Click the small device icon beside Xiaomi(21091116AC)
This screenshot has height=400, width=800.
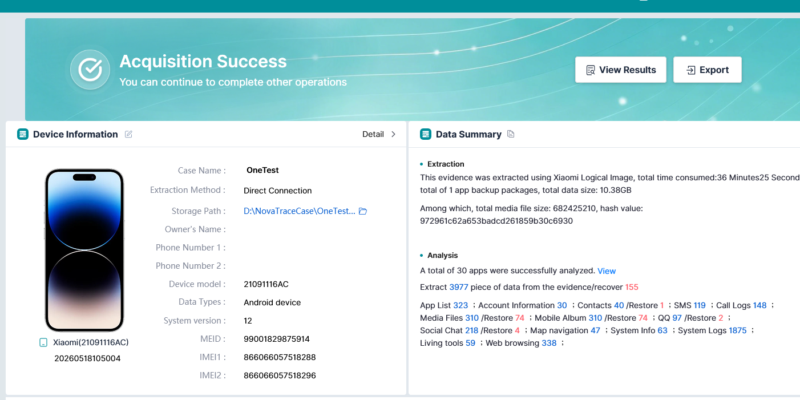(43, 342)
